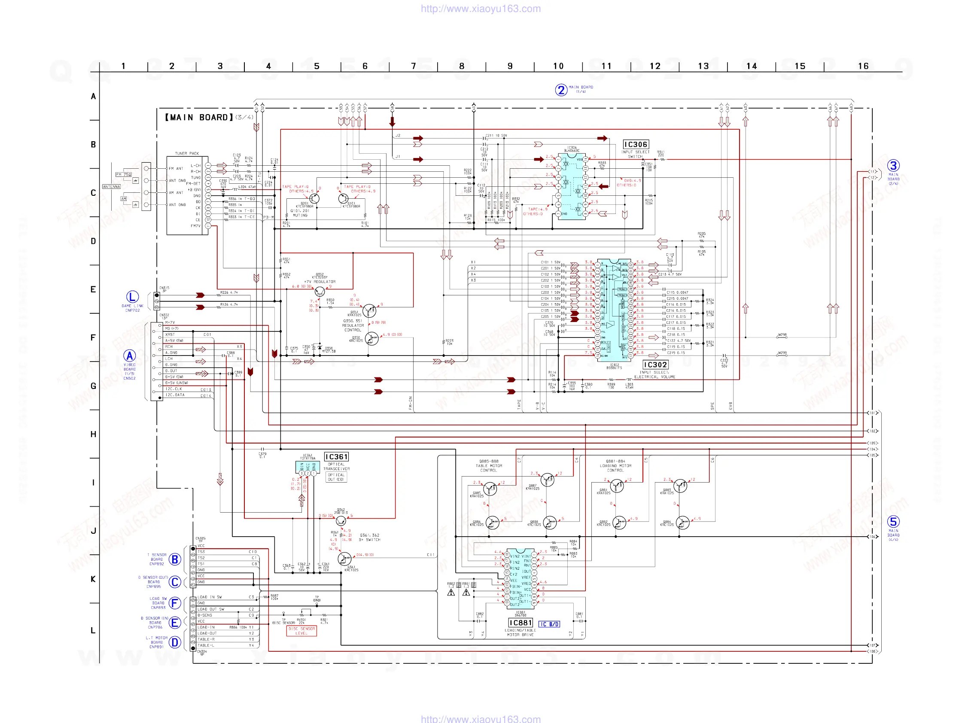This screenshot has width=962, height=723.
Task: Click the circled L Game Link connector marker
Action: 132,297
